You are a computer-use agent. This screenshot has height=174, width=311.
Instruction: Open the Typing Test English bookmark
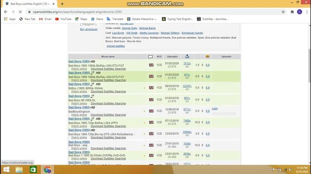click(x=177, y=19)
